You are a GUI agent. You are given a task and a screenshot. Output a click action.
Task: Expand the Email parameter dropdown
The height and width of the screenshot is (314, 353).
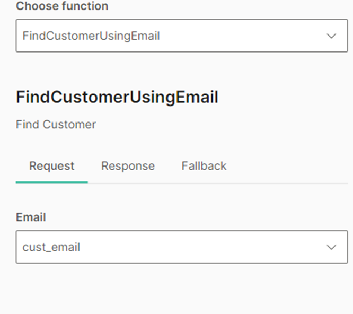181,247
